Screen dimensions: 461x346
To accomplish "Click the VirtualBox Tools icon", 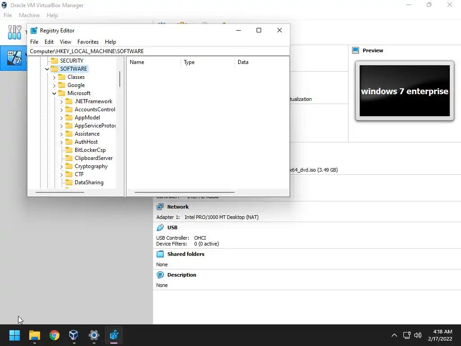I will [x=15, y=32].
